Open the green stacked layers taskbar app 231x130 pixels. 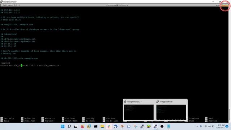click(149, 126)
